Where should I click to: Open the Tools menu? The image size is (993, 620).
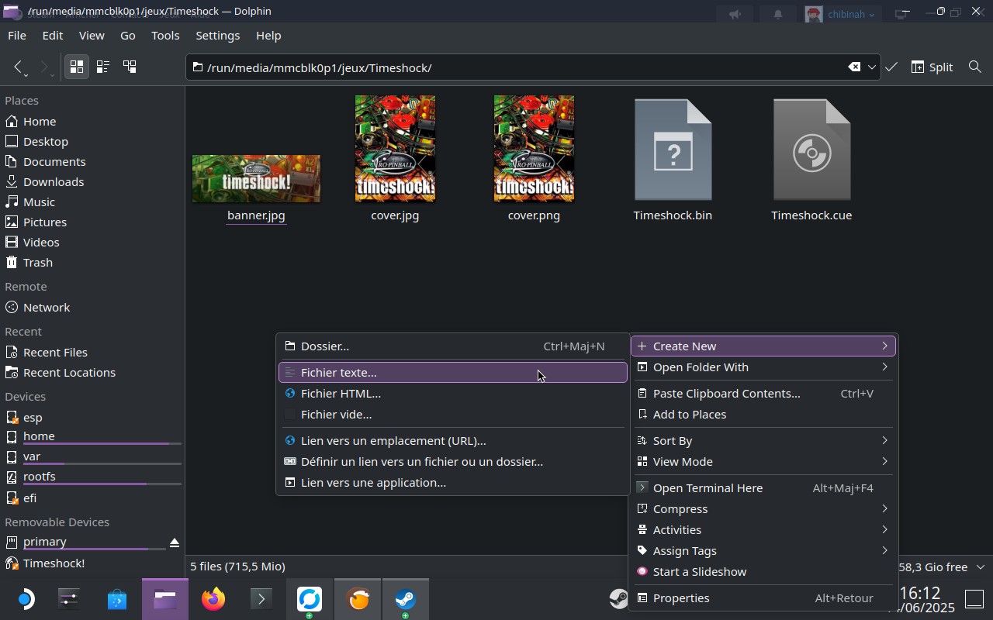(x=165, y=36)
